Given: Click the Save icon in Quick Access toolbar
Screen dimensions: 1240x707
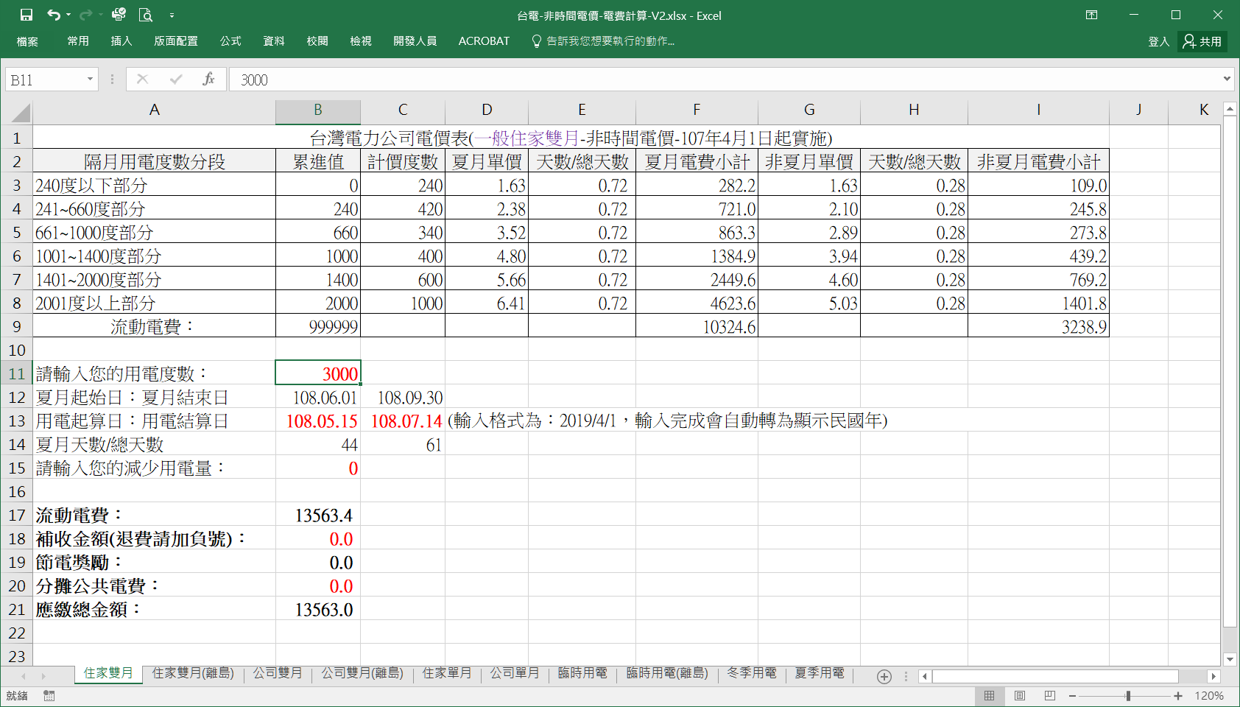Looking at the screenshot, I should pyautogui.click(x=27, y=15).
